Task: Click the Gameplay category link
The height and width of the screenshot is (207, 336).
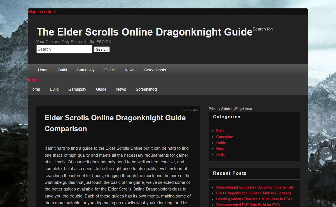Action: 224,137
